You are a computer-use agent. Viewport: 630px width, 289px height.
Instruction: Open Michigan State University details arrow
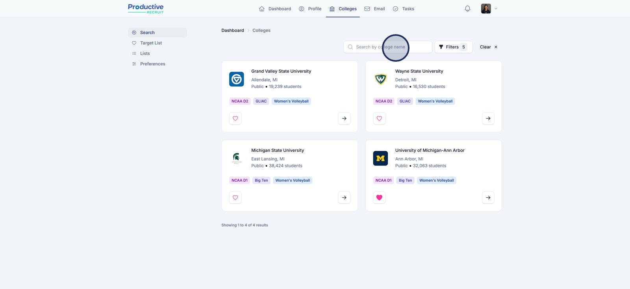[x=344, y=197]
